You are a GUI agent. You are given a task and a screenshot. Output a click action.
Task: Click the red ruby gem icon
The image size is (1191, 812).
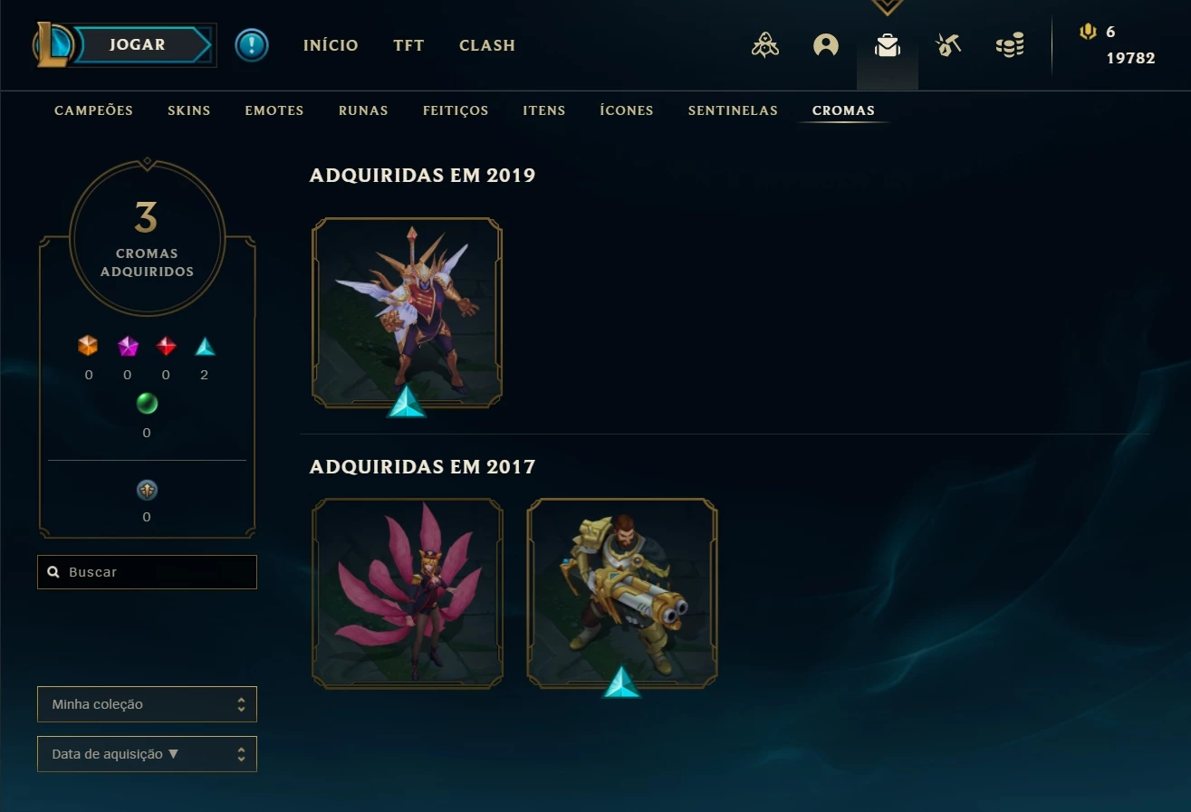click(x=166, y=346)
